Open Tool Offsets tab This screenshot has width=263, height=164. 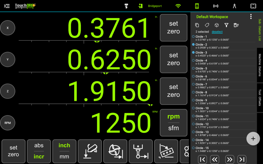pyautogui.click(x=260, y=98)
